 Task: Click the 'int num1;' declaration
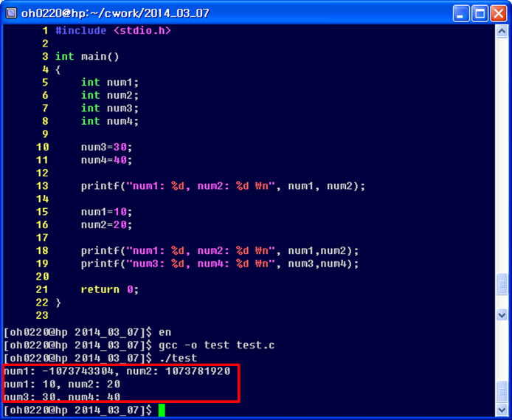point(110,82)
